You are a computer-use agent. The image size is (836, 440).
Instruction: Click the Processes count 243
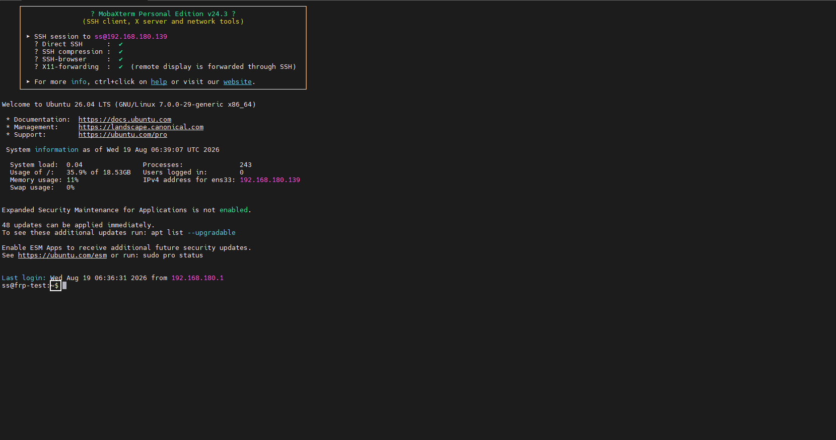pyautogui.click(x=246, y=165)
